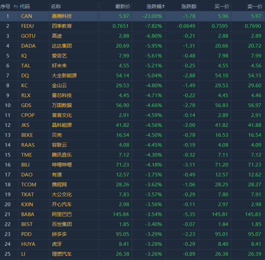Select the DADA ticker

(x=28, y=46)
